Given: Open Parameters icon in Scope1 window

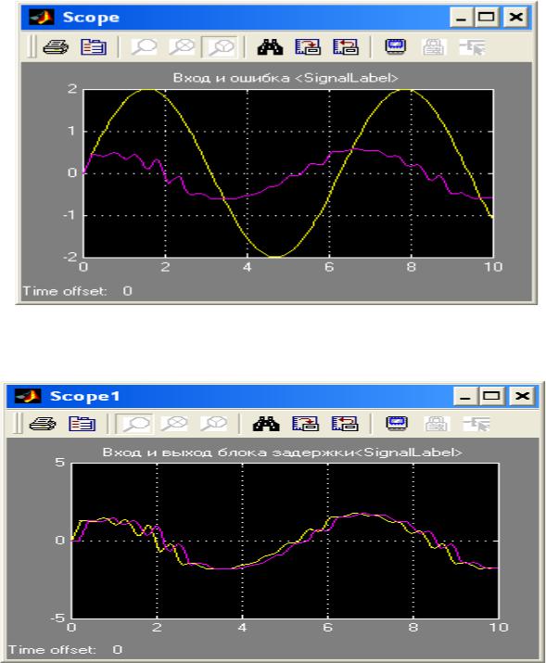Looking at the screenshot, I should [x=82, y=423].
